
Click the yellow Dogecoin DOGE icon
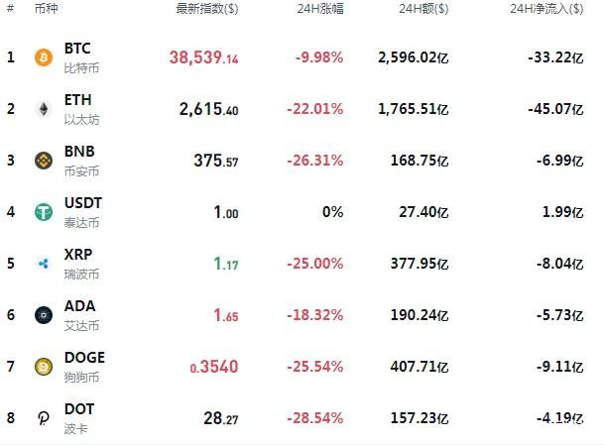pos(44,367)
